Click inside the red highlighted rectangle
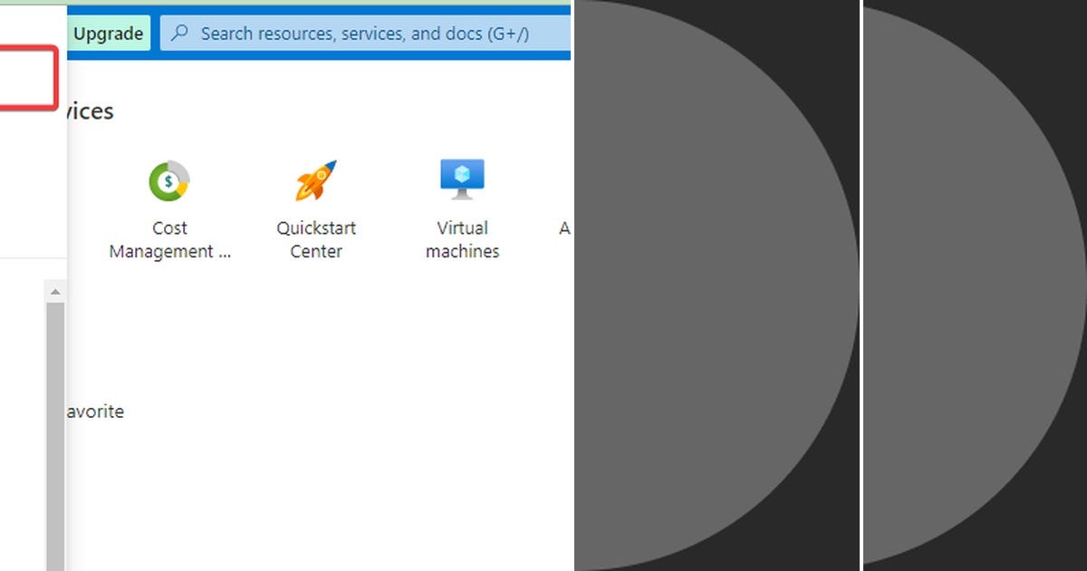Image resolution: width=1087 pixels, height=571 pixels. pyautogui.click(x=27, y=77)
